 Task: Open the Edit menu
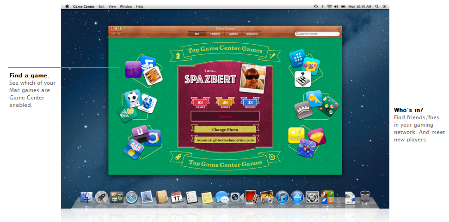[101, 6]
